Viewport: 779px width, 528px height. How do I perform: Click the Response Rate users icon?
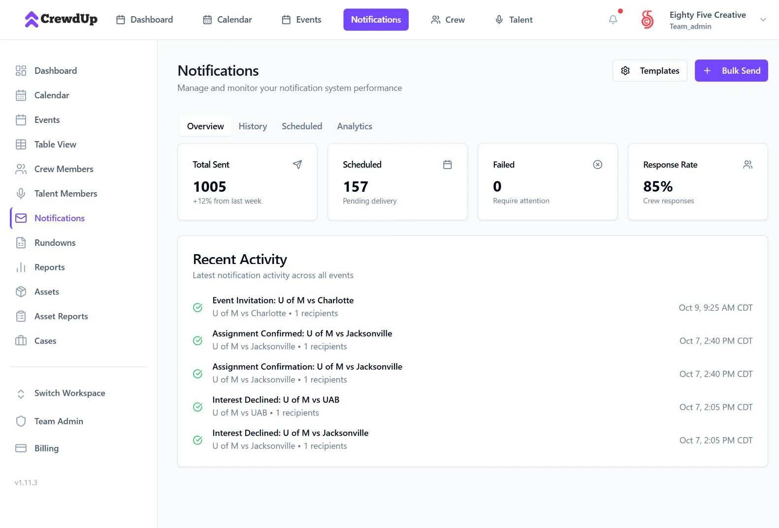(747, 165)
